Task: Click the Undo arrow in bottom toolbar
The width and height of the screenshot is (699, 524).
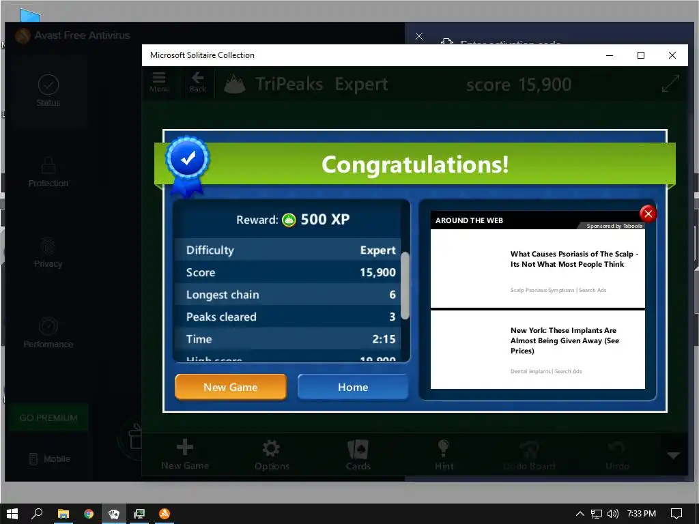Action: pyautogui.click(x=617, y=454)
